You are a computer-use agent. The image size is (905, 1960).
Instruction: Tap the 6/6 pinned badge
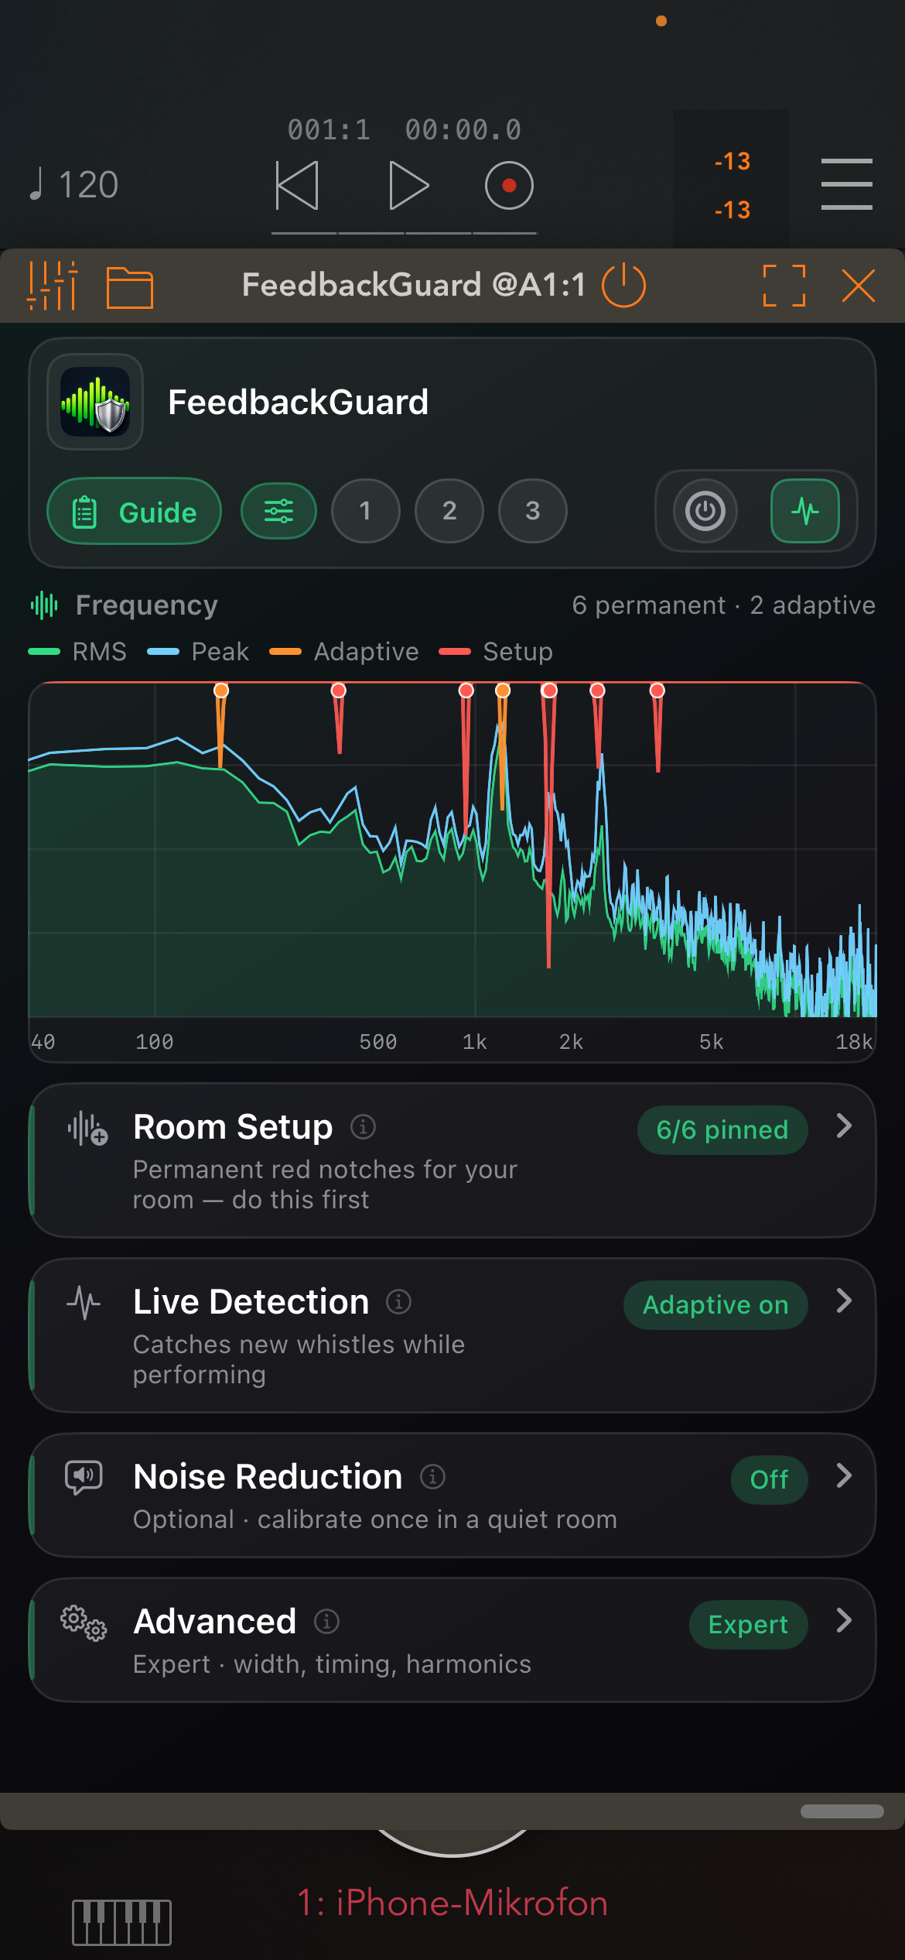tap(722, 1130)
